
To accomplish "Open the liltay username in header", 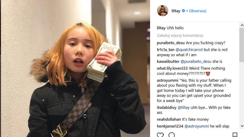I will click(x=176, y=11).
